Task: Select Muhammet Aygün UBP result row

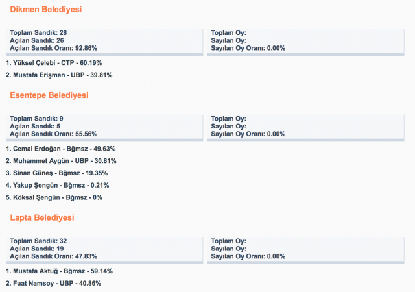Action: pos(61,161)
